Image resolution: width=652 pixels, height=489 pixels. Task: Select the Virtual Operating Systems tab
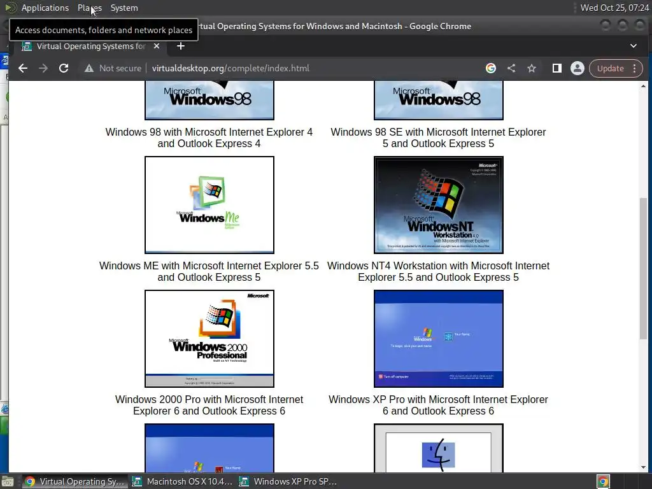tap(91, 46)
